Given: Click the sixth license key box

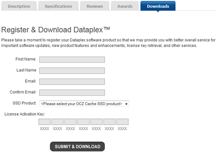Looking at the screenshot, I should point(109,122).
